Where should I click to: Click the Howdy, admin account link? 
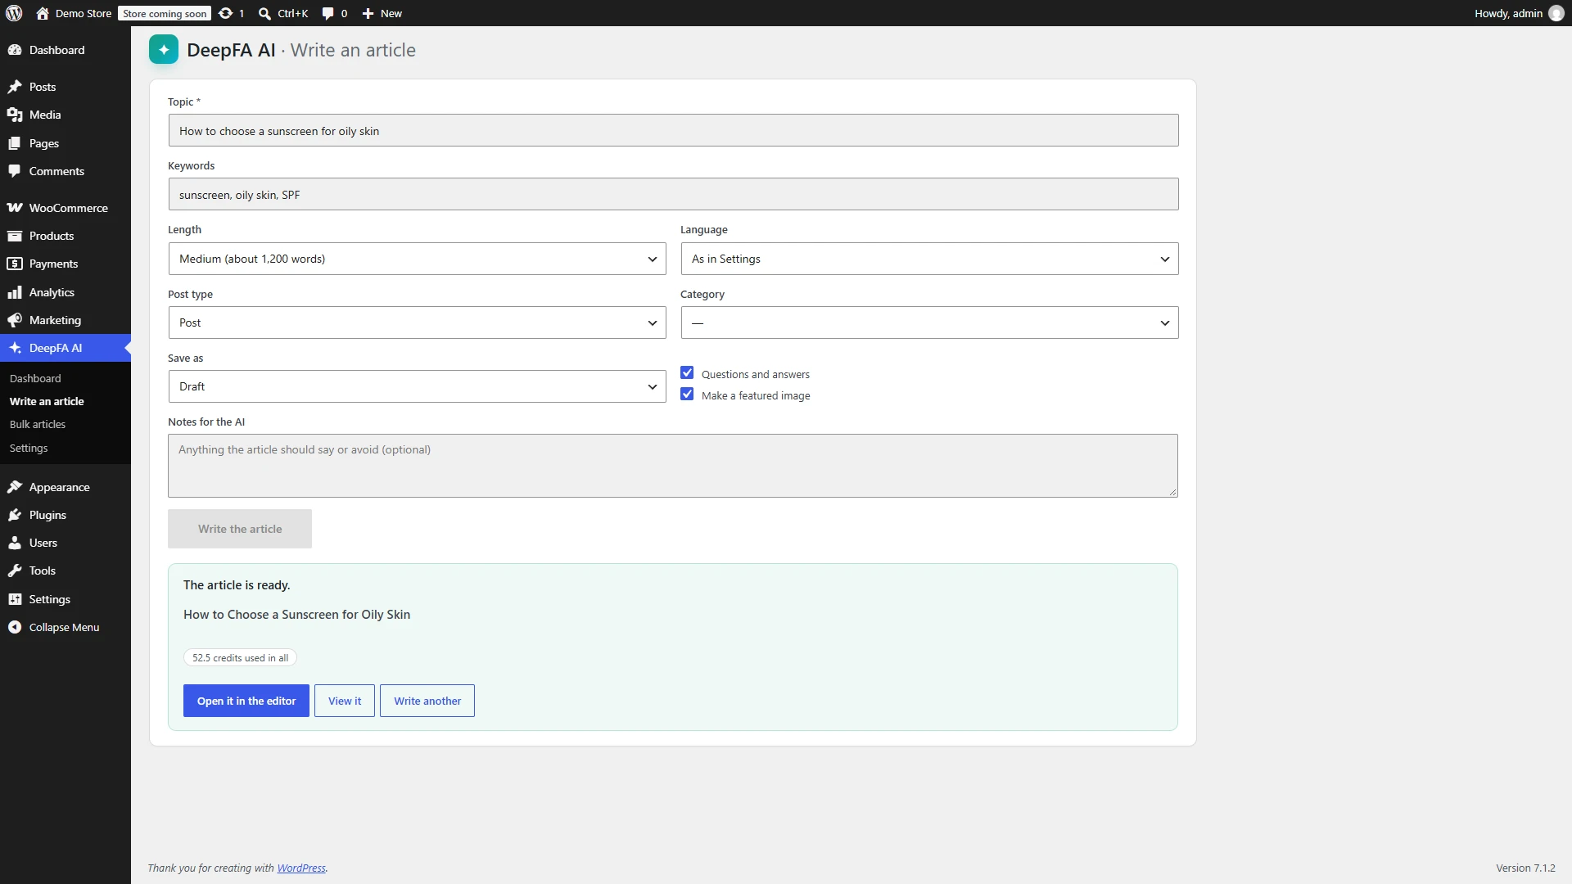point(1508,13)
